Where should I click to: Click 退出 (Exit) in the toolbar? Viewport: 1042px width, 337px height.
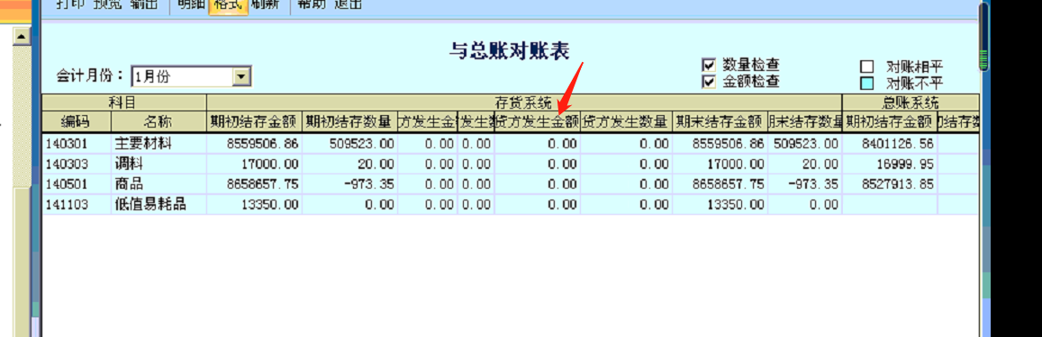tap(348, 4)
